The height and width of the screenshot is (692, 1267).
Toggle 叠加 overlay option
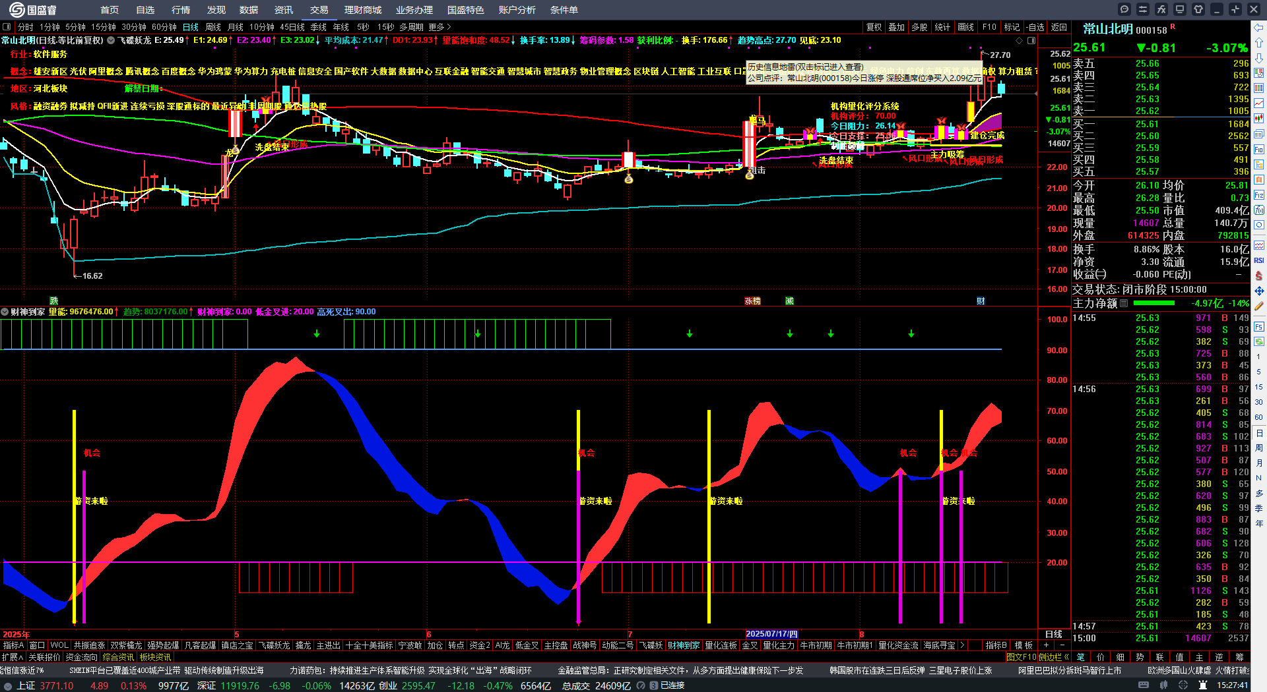click(x=896, y=27)
